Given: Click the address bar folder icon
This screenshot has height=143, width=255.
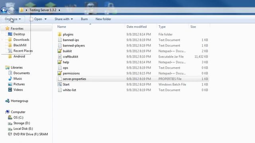Looking at the screenshot, I should pyautogui.click(x=22, y=10).
